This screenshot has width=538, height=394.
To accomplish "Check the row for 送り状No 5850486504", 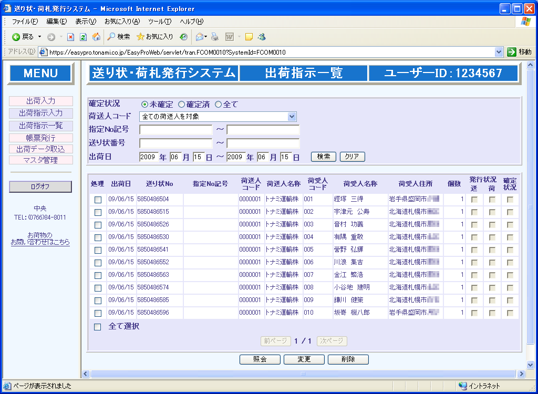I will 98,200.
